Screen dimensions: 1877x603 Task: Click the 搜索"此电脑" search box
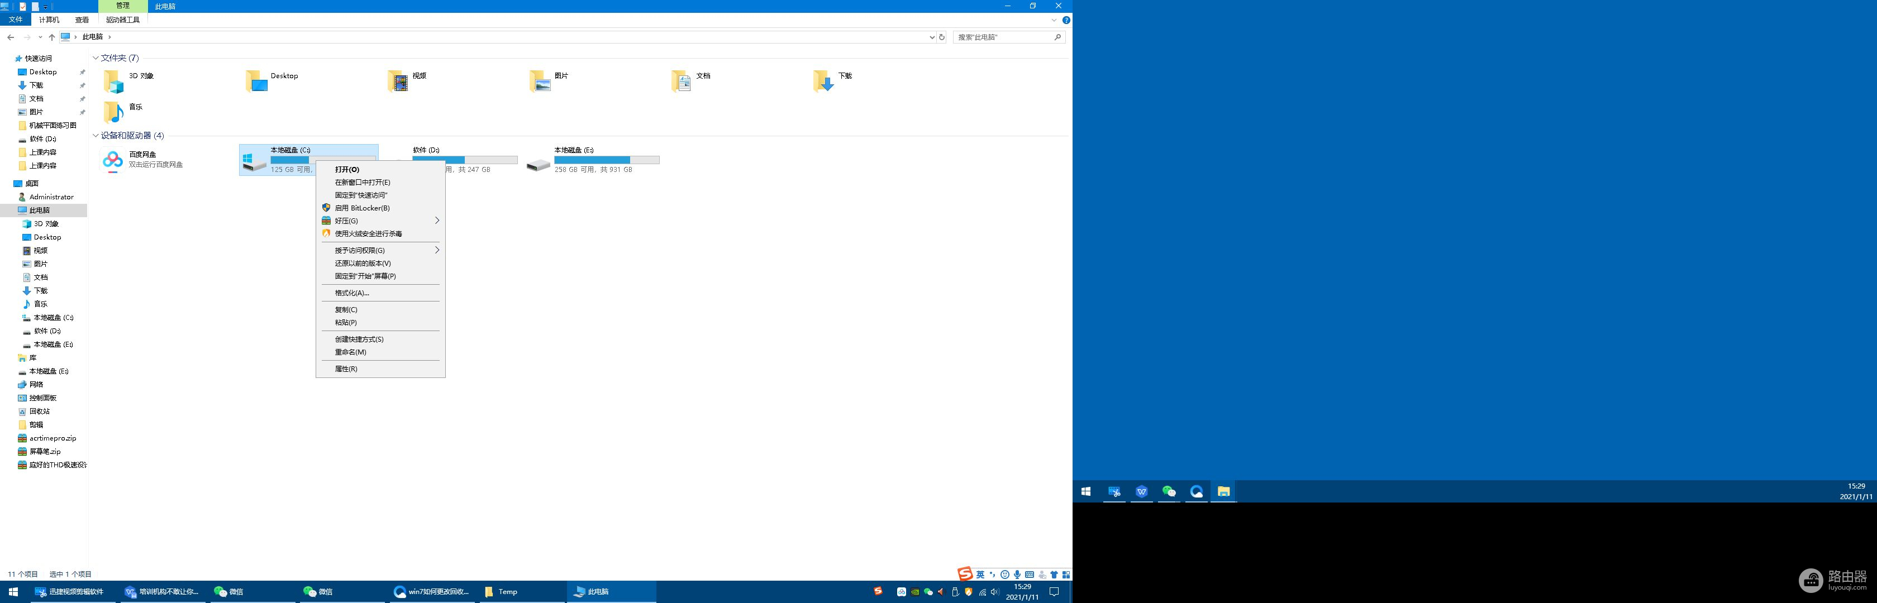[1003, 37]
